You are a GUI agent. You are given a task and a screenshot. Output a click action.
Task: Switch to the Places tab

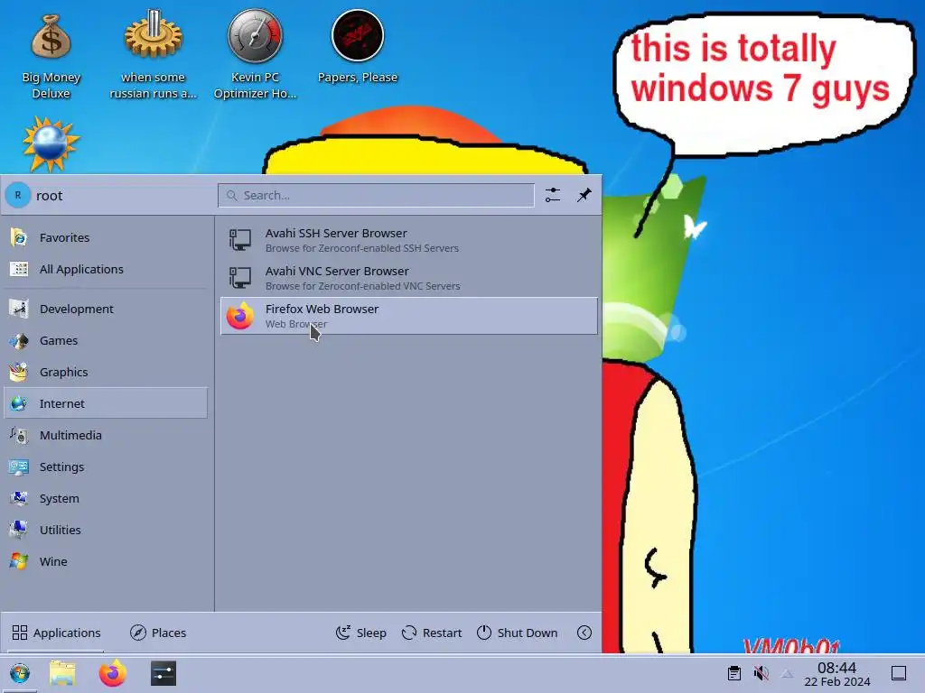158,633
